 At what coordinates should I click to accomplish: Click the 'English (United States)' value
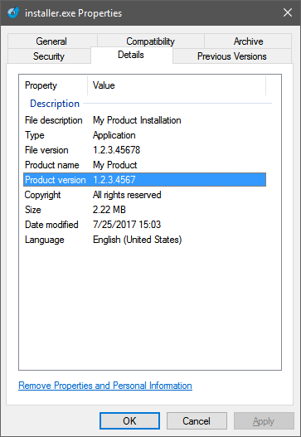coord(137,240)
